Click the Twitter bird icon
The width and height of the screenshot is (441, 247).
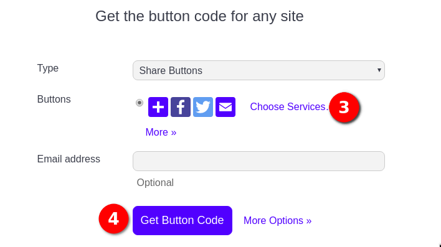pos(203,107)
